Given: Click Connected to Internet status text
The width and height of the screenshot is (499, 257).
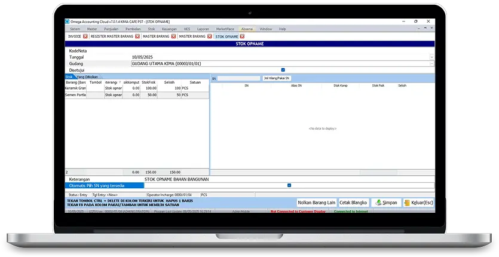Looking at the screenshot, I should pyautogui.click(x=351, y=212).
